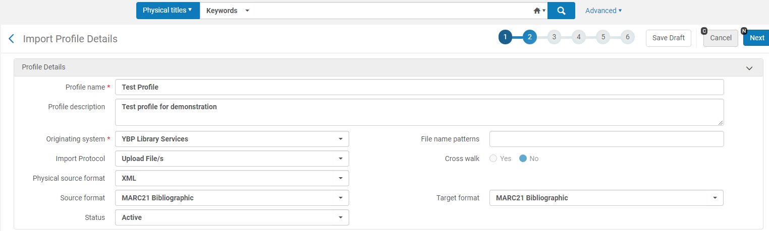This screenshot has height=231, width=769.
Task: Select Yes for Cross walk
Action: coord(494,159)
